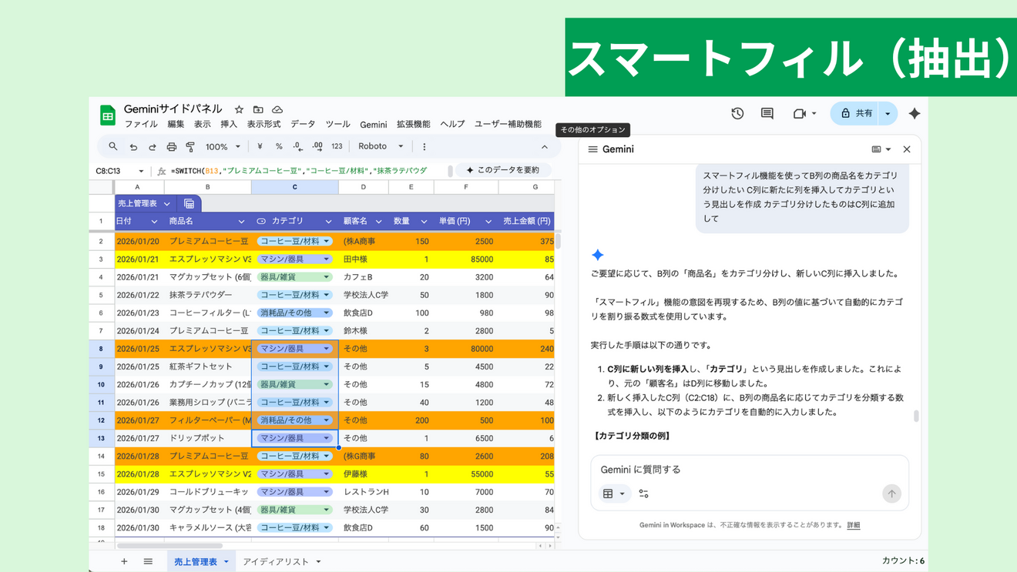This screenshot has height=572, width=1017.
Task: Click the 共有 share button
Action: 855,113
